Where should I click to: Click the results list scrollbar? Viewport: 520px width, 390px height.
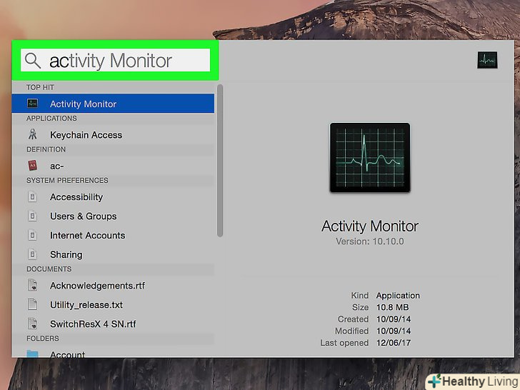click(220, 161)
